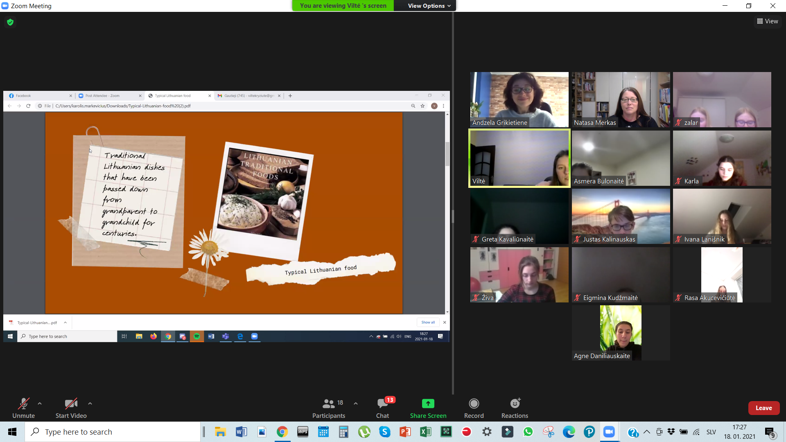
Task: Leave the meeting
Action: (763, 408)
